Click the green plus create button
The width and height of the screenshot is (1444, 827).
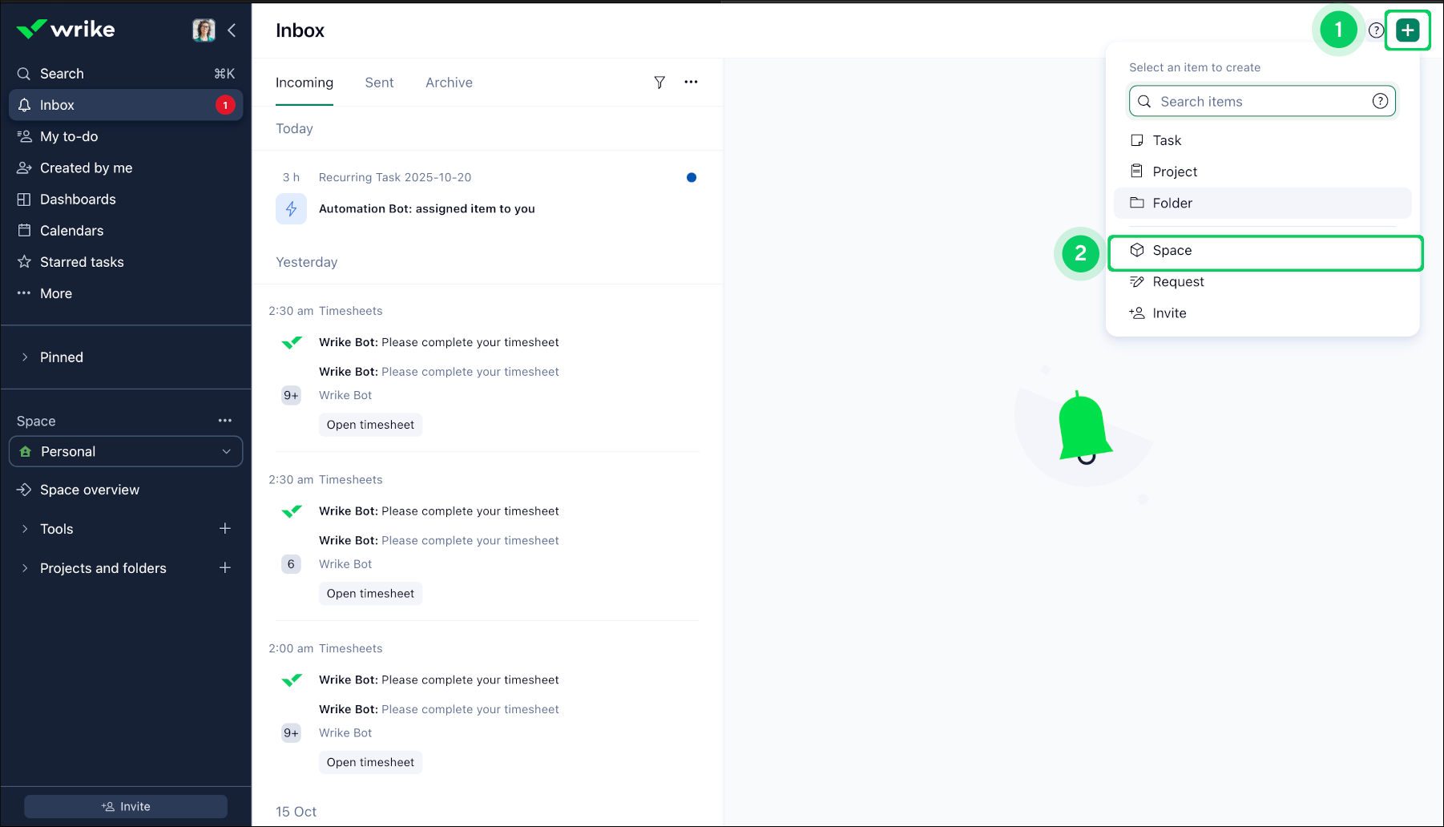[x=1407, y=30]
